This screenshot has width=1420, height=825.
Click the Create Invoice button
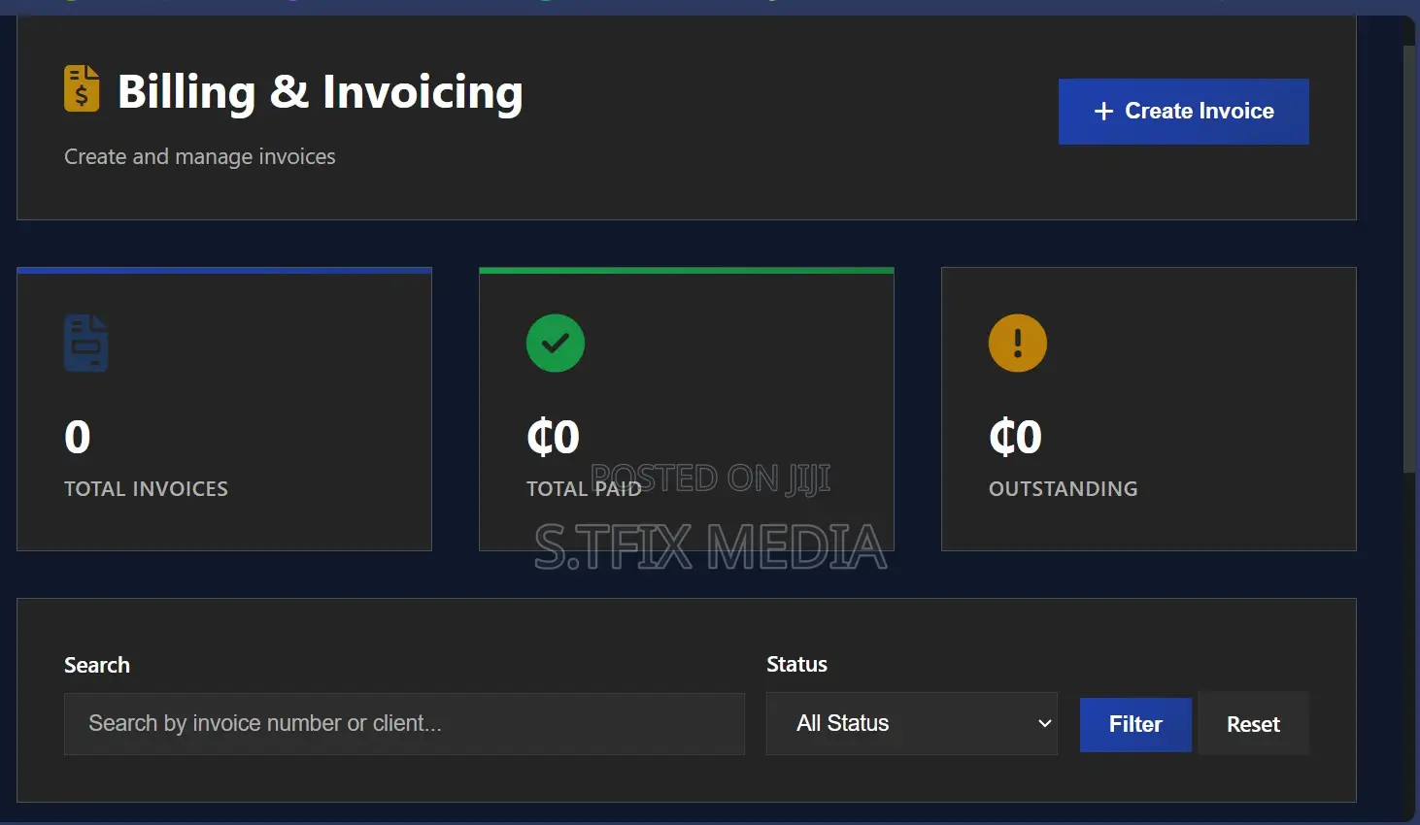(x=1184, y=112)
